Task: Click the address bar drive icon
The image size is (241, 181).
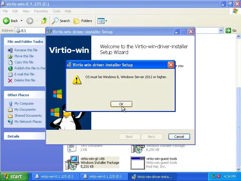Action: click(x=18, y=30)
